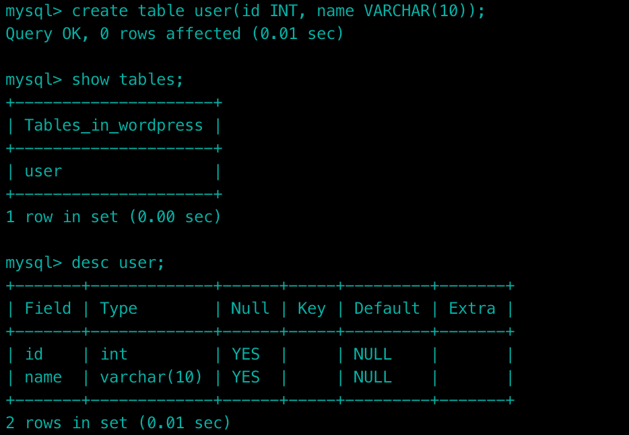Click the 'user' row in tables list
The height and width of the screenshot is (435, 629).
click(x=43, y=171)
